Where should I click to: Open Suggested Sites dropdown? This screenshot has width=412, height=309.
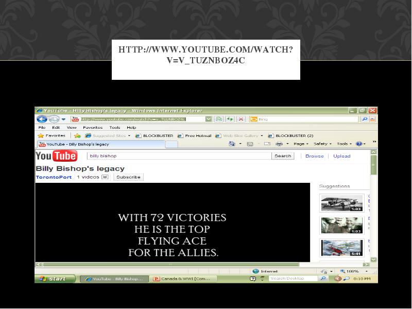coord(108,135)
